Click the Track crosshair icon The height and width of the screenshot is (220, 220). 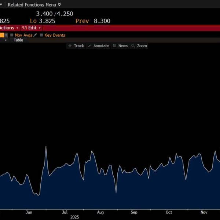70,46
